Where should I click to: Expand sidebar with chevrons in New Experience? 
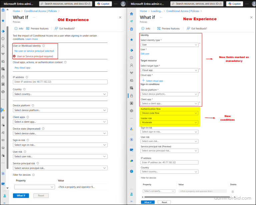point(131,201)
